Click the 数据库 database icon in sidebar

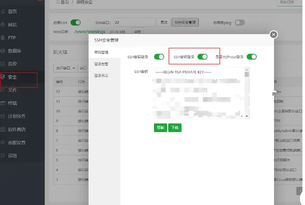[x=3, y=51]
